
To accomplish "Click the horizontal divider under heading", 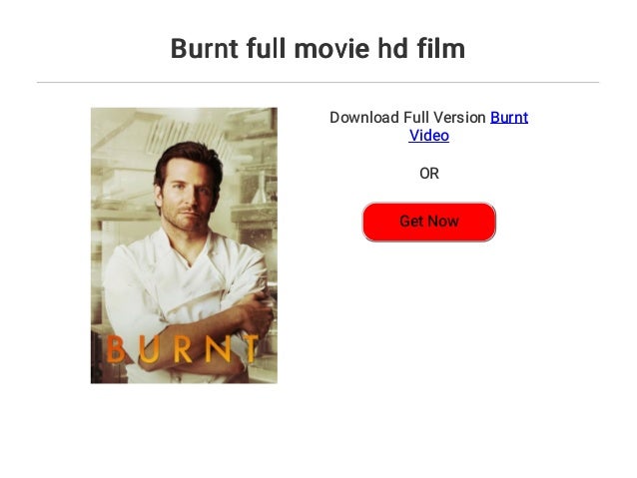I will (x=318, y=83).
